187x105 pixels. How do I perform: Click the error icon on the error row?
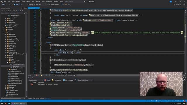[32, 84]
